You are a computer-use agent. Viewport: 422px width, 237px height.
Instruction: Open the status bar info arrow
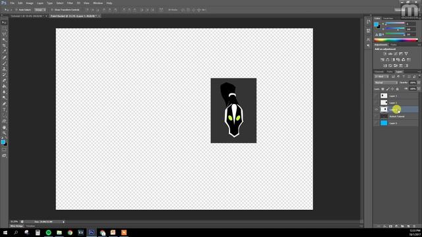pyautogui.click(x=63, y=222)
